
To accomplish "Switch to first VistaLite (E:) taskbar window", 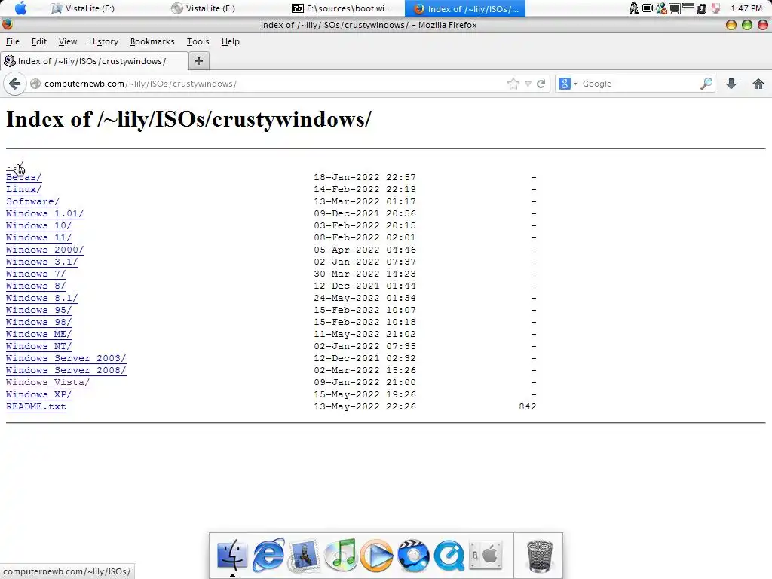I will 83,8.
